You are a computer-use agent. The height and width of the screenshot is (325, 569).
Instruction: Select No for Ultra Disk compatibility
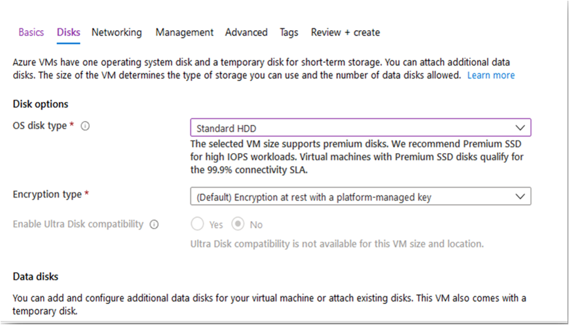pos(238,224)
